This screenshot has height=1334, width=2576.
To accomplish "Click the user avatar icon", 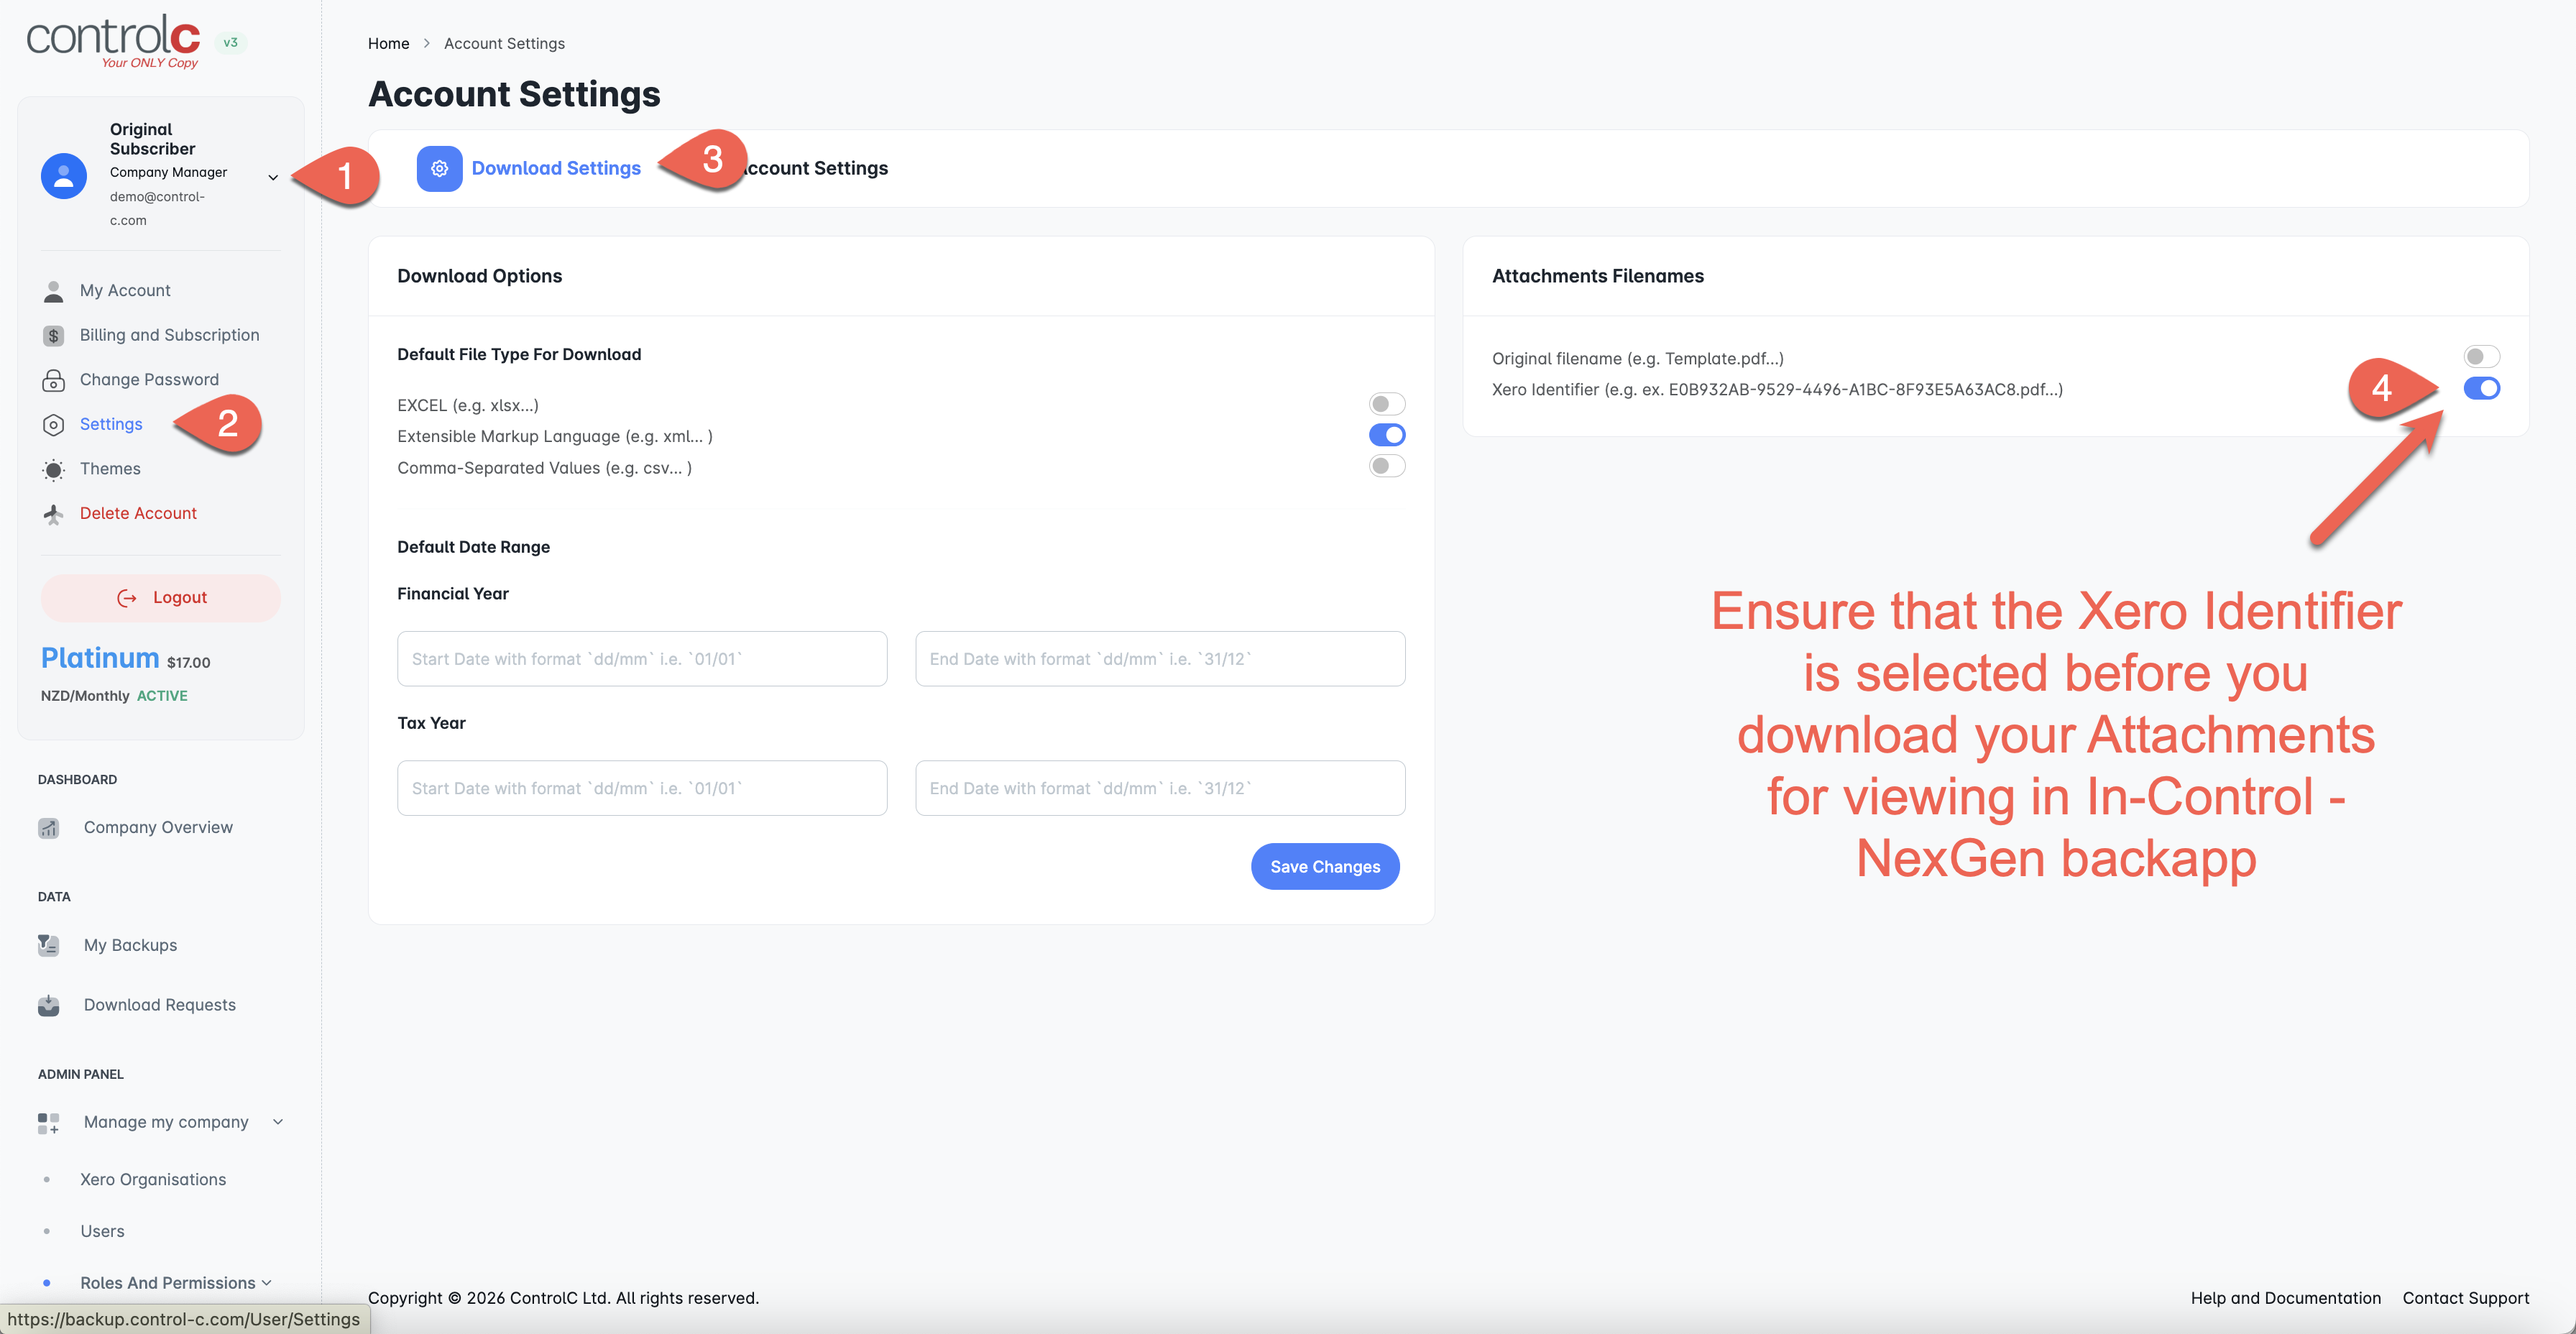I will 63,176.
